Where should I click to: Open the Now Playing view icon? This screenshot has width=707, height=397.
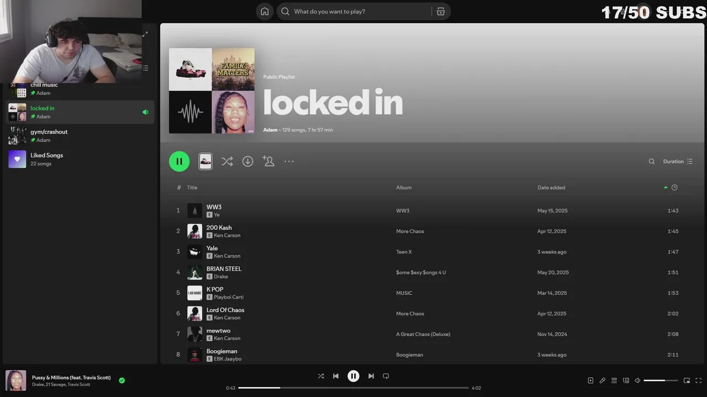click(x=590, y=380)
